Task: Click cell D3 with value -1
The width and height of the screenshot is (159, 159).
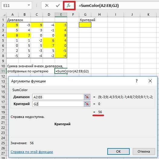Action: coord(49,30)
